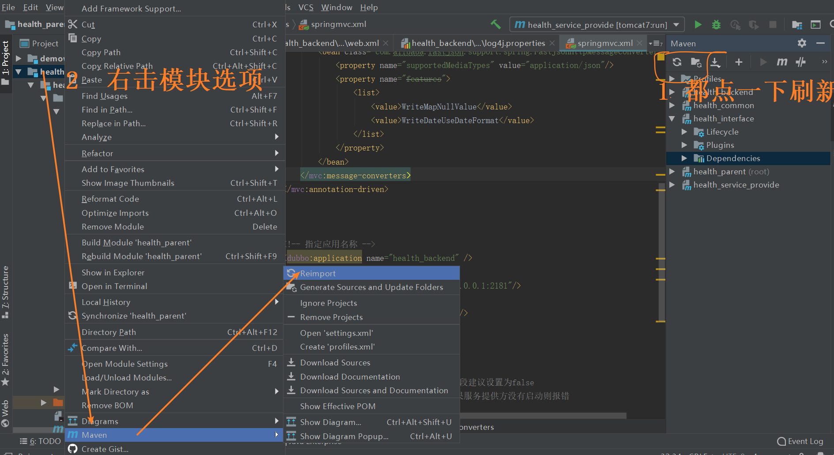Reimport all Maven projects refresh icon
834x455 pixels.
tap(677, 62)
